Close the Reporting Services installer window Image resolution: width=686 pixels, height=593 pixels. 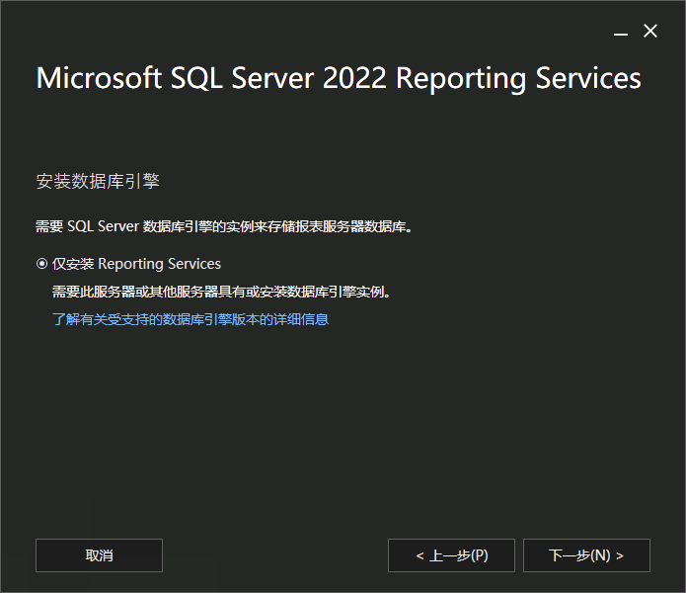tap(650, 31)
